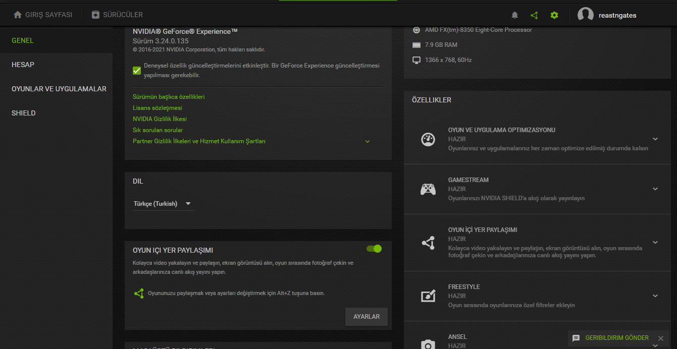Open Hesap settings section
This screenshot has height=349, width=677.
pos(56,65)
